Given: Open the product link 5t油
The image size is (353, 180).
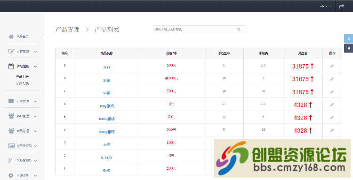Looking at the screenshot, I should coord(106,170).
